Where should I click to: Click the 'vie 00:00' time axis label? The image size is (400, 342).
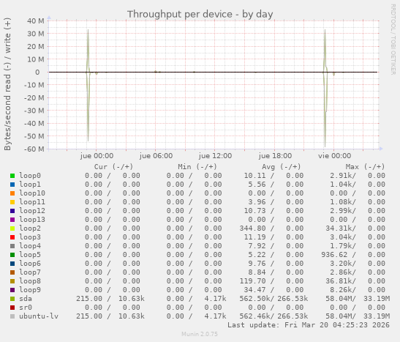click(334, 156)
